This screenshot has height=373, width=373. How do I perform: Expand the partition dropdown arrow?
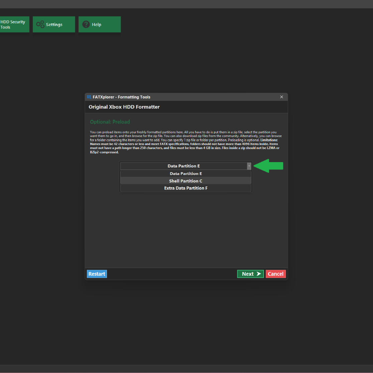pos(249,166)
